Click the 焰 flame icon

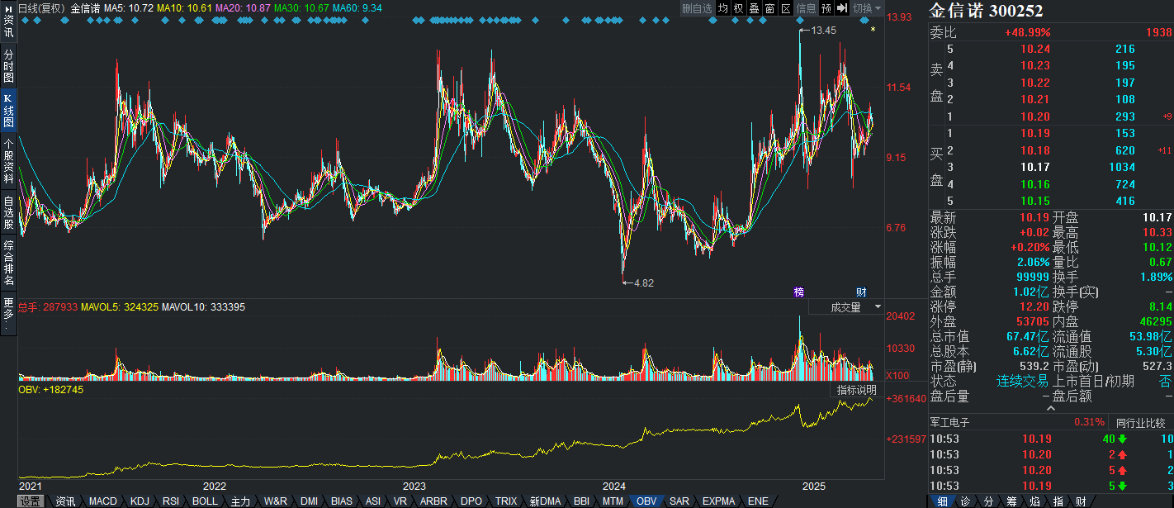(1034, 501)
